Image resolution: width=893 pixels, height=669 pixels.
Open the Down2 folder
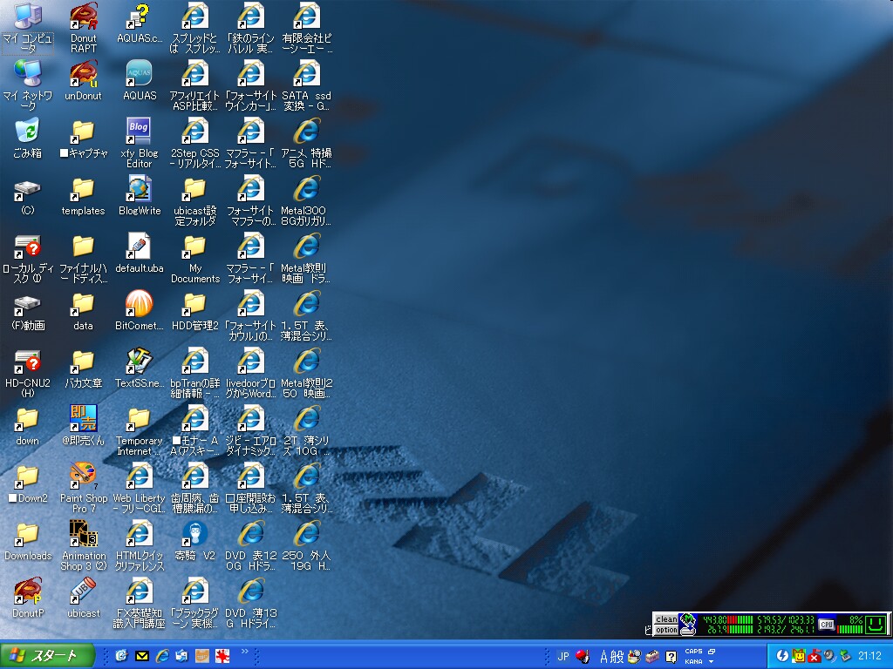[27, 483]
